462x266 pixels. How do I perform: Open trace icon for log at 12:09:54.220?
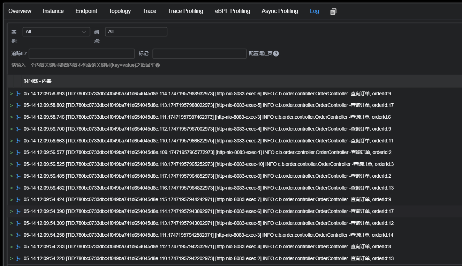pyautogui.click(x=18, y=259)
